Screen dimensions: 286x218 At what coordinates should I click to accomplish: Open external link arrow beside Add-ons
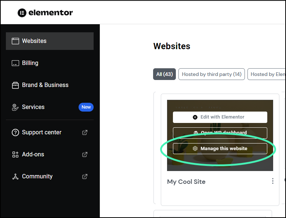pos(85,155)
